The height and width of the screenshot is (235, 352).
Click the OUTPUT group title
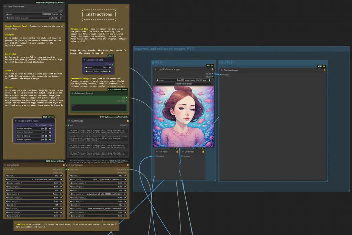227,63
